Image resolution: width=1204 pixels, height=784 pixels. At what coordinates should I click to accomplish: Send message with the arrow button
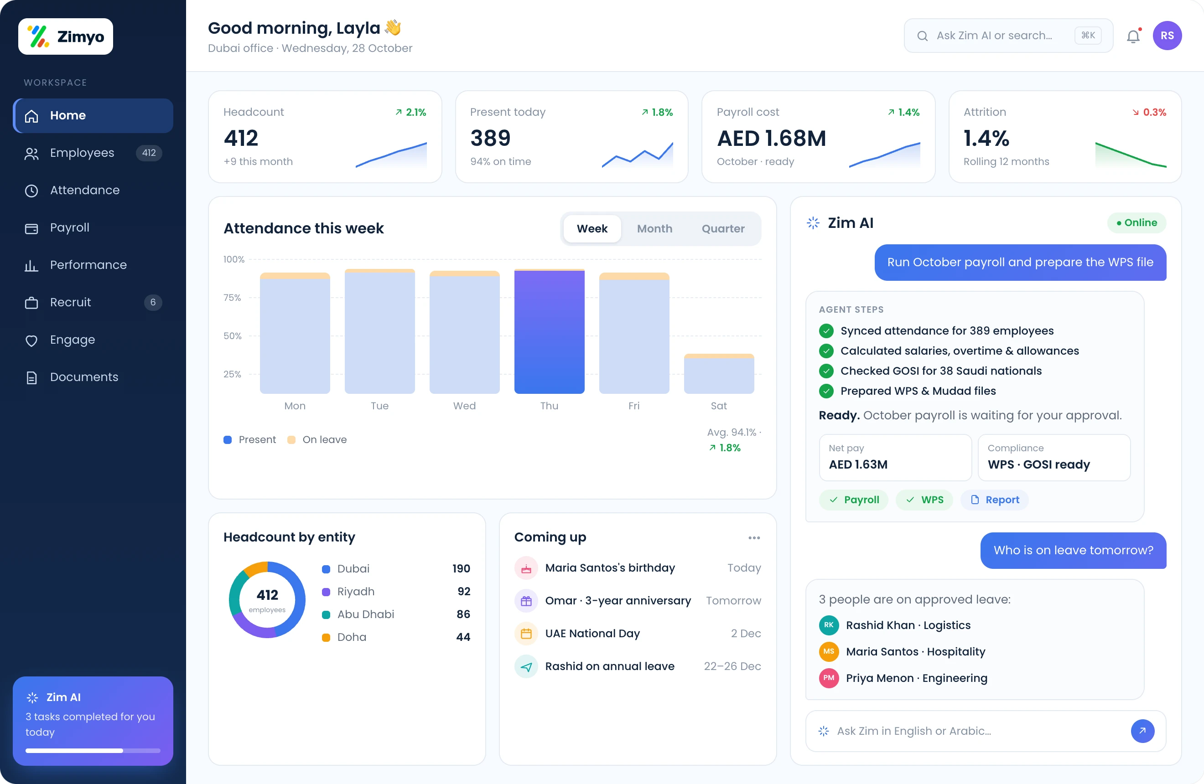pos(1142,731)
